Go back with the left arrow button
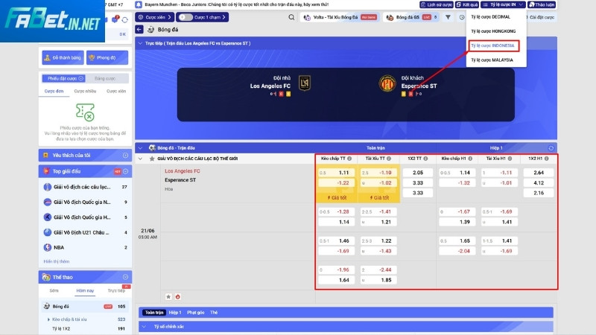This screenshot has width=596, height=335. (139, 30)
